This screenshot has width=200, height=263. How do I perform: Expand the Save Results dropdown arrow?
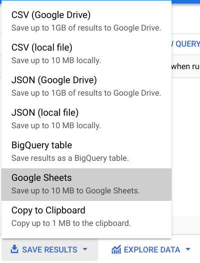click(x=85, y=249)
